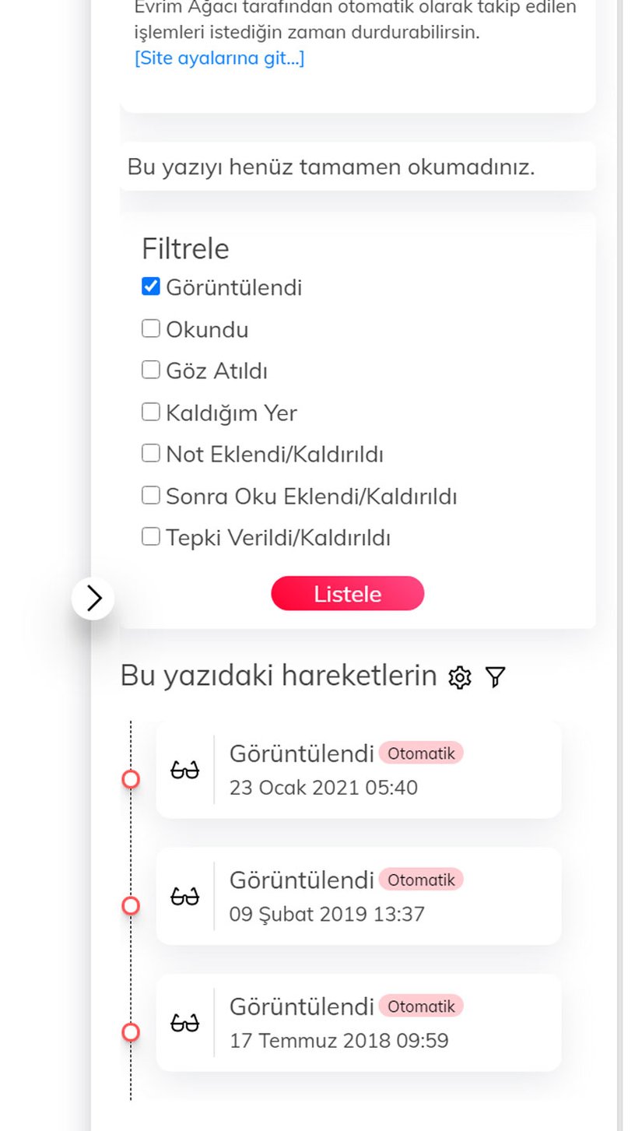Enable Sonra Oku Eklendi/Kaldırıldı filter
The image size is (642, 1131).
pyautogui.click(x=151, y=495)
